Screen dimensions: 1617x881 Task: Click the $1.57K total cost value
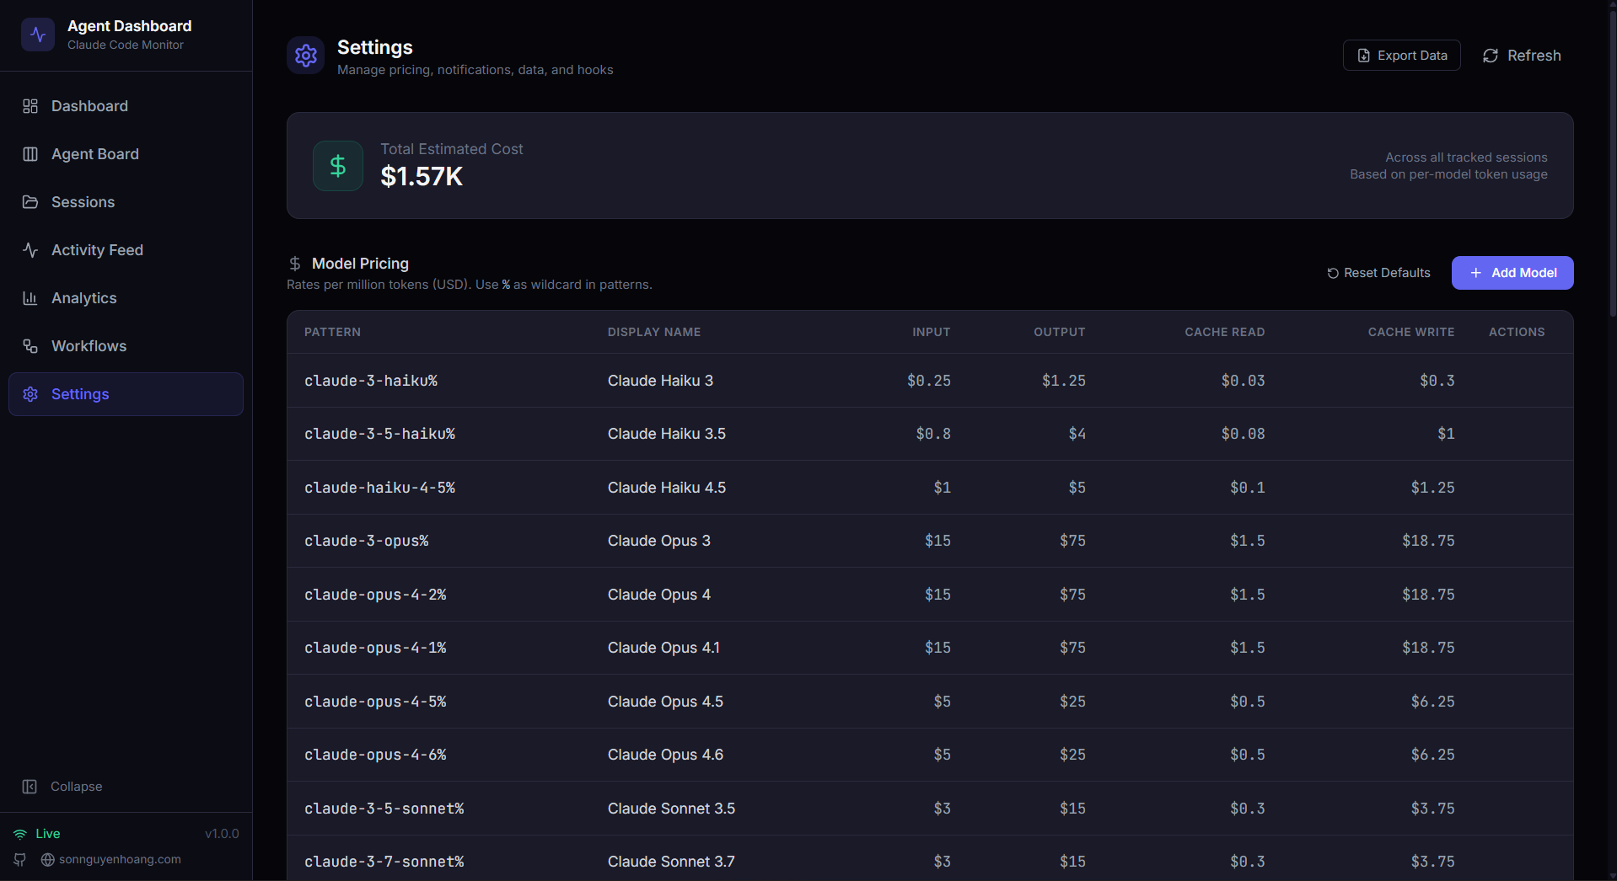(422, 177)
